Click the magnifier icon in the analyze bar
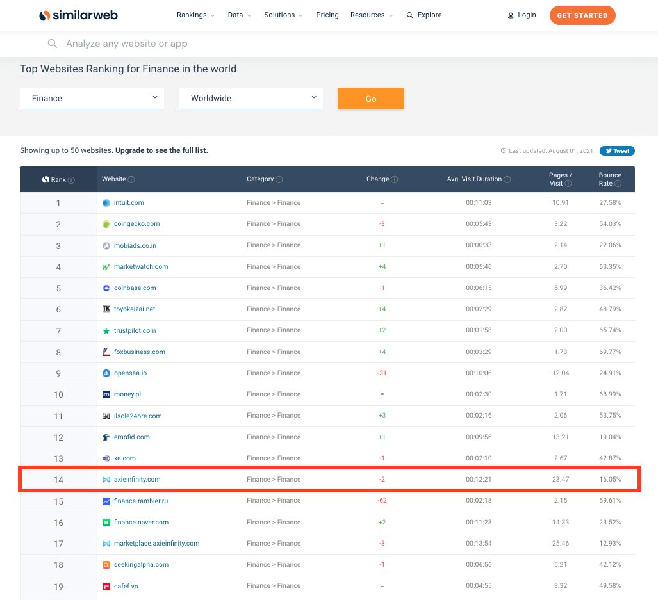 click(52, 43)
